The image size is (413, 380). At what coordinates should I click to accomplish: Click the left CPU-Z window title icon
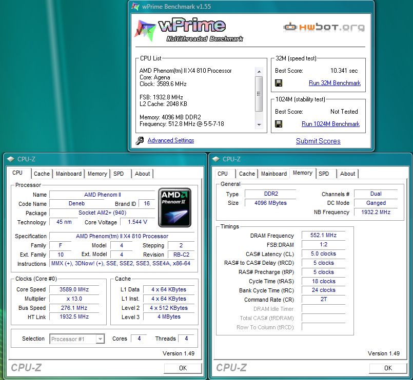[x=11, y=159]
